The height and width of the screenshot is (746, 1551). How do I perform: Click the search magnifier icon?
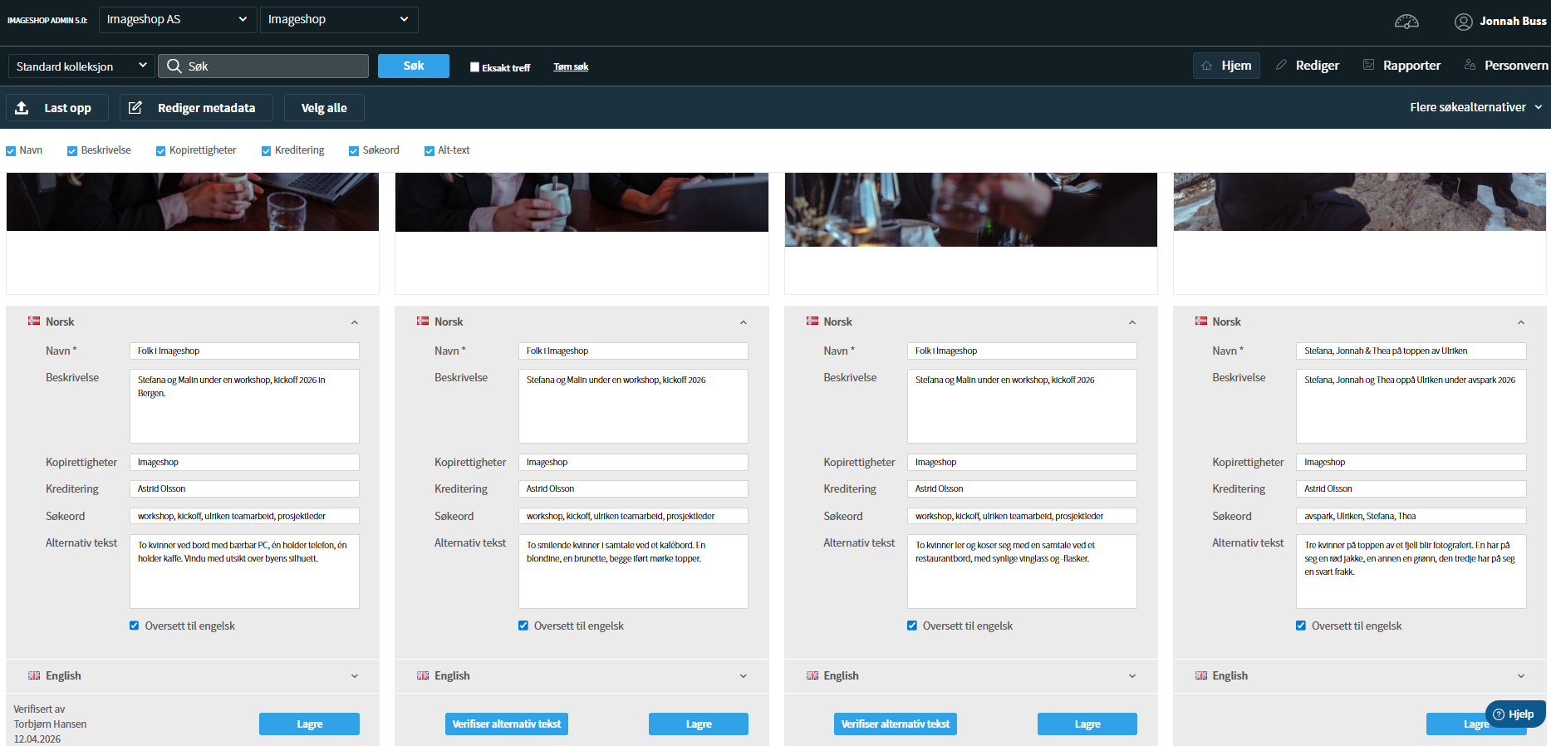(174, 66)
